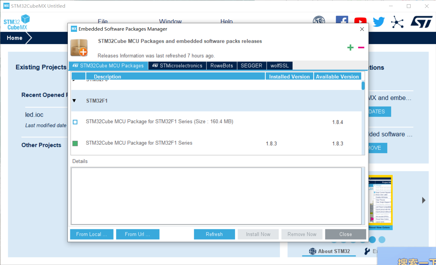
Task: Select the STM32Cube MCU Packages tab
Action: [108, 66]
